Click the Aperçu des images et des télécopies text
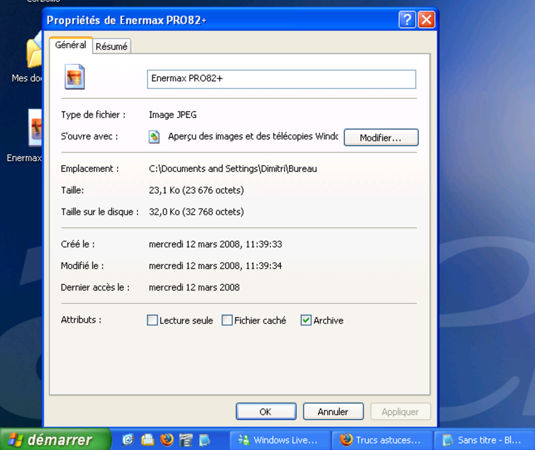This screenshot has height=450, width=535. pyautogui.click(x=253, y=137)
